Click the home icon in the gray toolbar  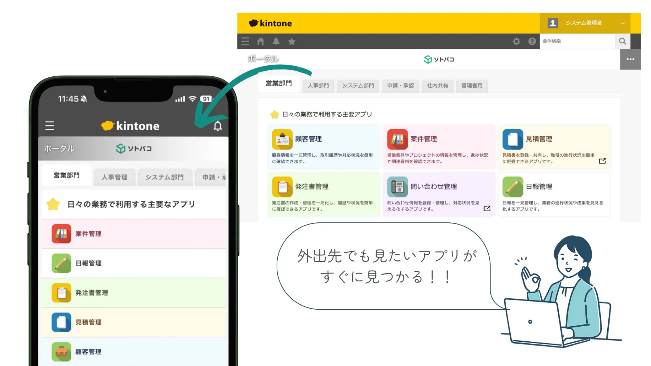[260, 41]
